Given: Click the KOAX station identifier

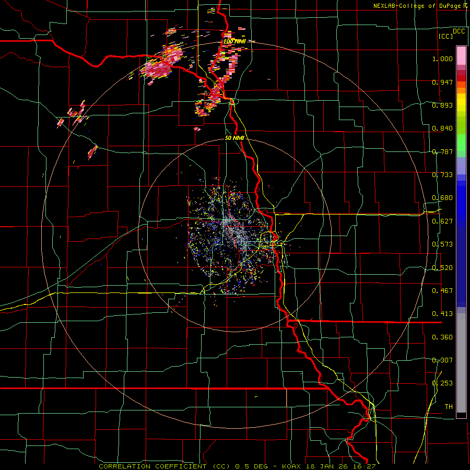Looking at the screenshot, I should pos(291,466).
